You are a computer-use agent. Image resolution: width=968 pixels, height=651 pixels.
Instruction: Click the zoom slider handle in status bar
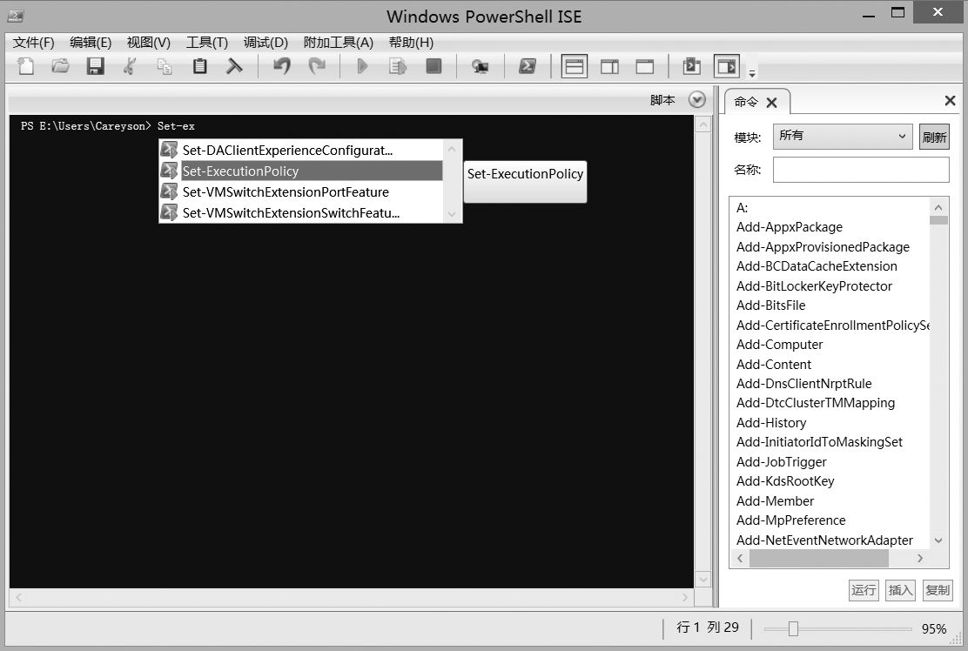pyautogui.click(x=793, y=628)
